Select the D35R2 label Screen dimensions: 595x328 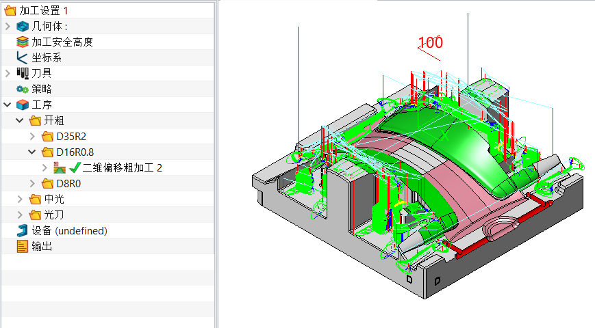coord(71,137)
